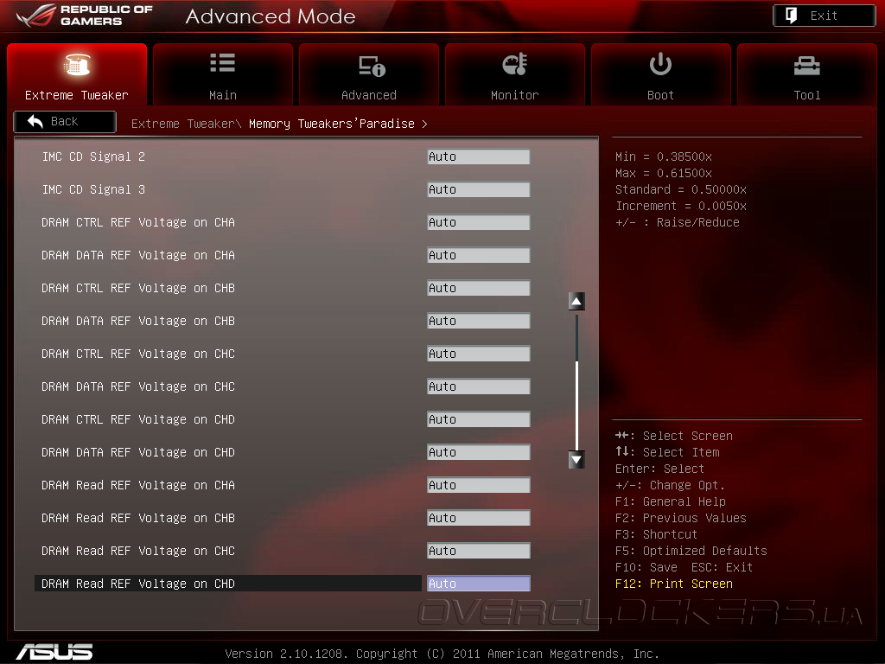
Task: Click the F5: Optimized Defaults hint
Action: tap(691, 551)
